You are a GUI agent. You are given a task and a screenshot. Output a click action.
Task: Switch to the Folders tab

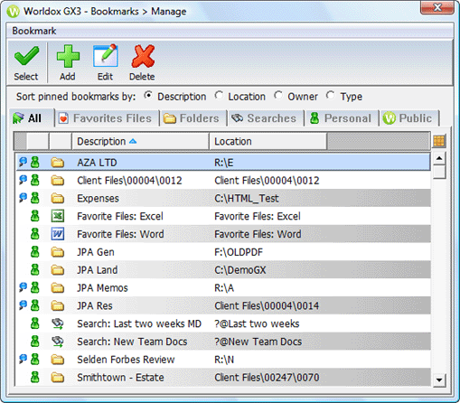point(193,118)
